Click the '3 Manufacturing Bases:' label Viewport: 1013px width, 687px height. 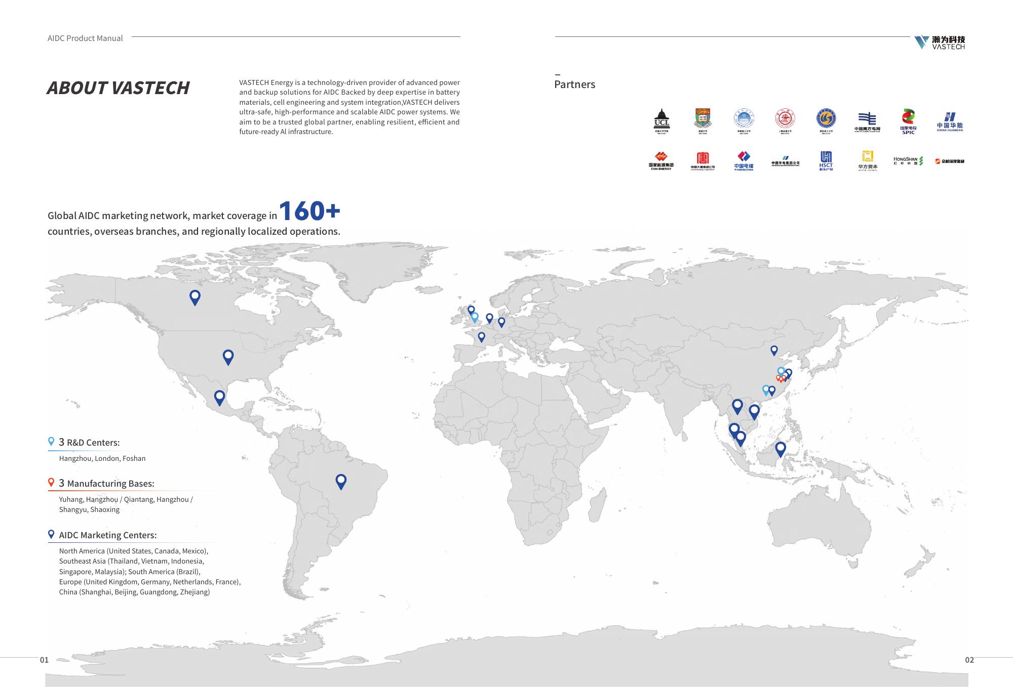pos(106,483)
